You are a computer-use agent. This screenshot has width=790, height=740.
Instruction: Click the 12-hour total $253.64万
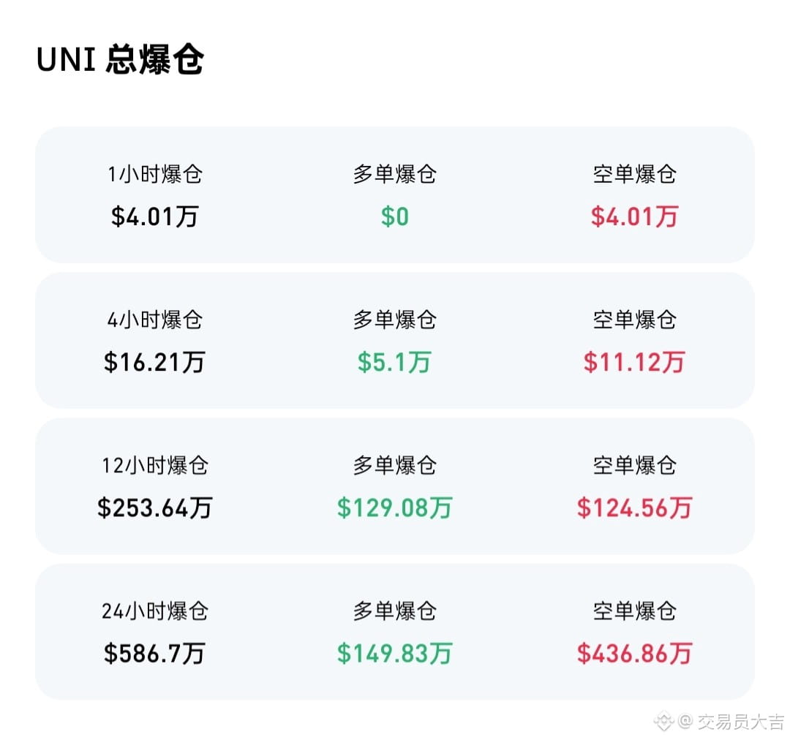tap(154, 507)
